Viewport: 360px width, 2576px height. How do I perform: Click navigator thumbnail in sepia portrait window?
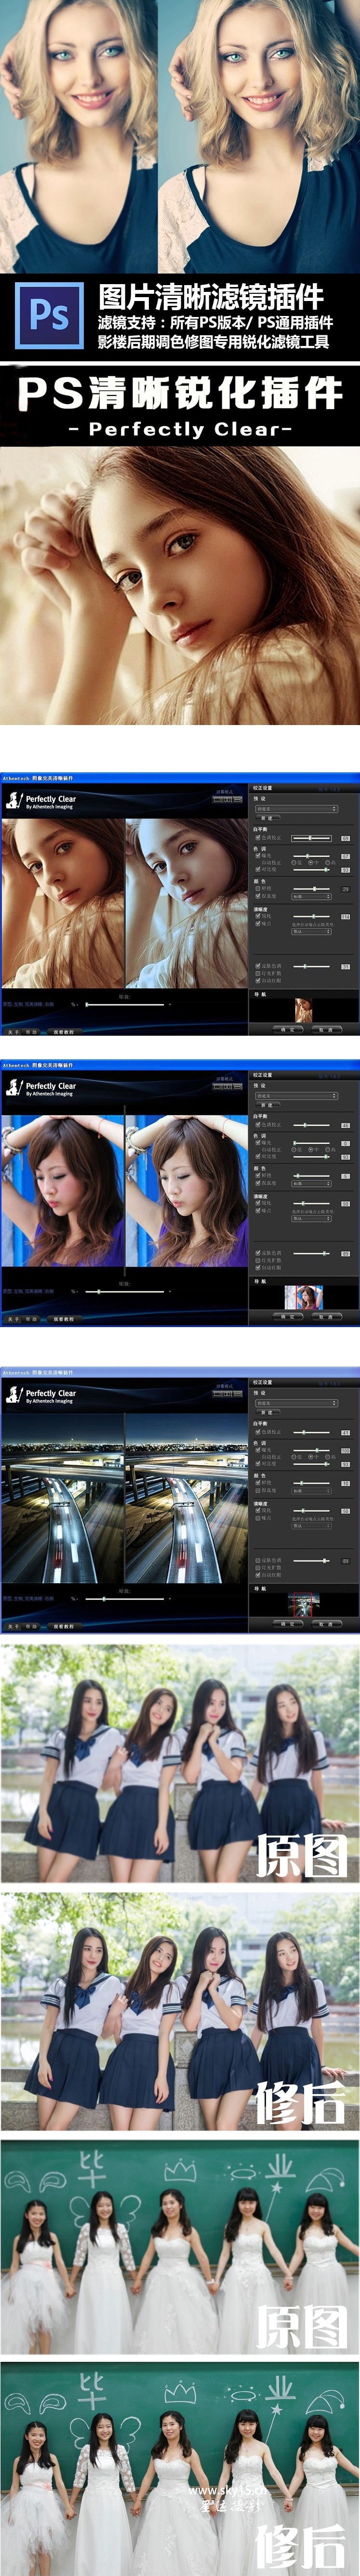click(304, 1010)
